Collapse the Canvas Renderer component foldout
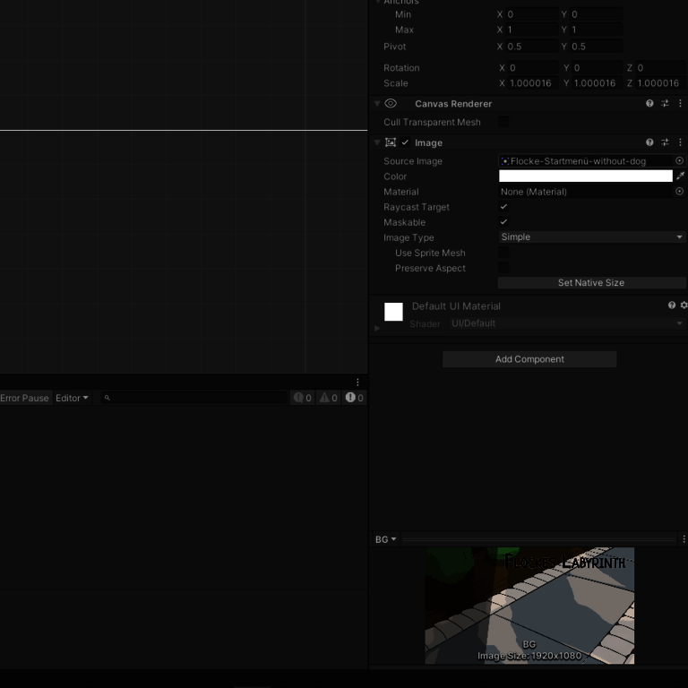Screen dimensions: 688x688 point(377,104)
